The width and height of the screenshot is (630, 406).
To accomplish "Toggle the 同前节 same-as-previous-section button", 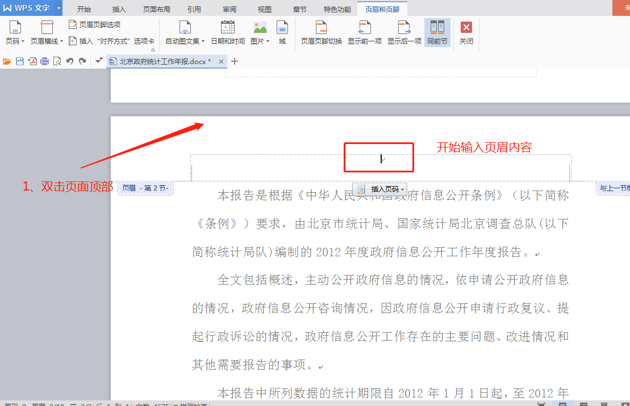I will (x=437, y=33).
